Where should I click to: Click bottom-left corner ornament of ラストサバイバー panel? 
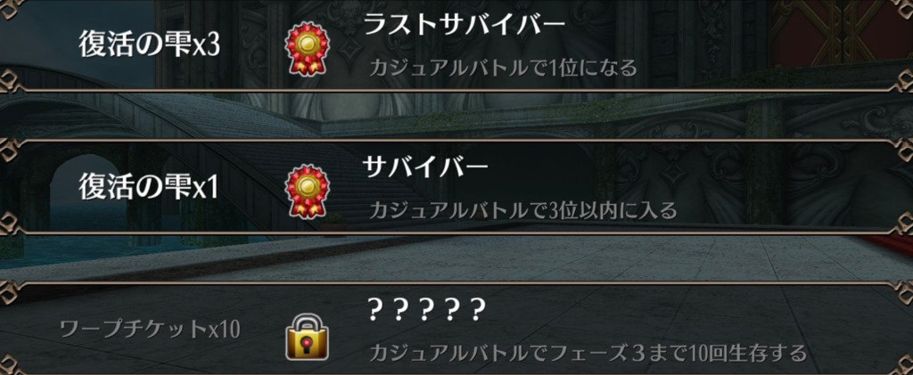[x=12, y=81]
